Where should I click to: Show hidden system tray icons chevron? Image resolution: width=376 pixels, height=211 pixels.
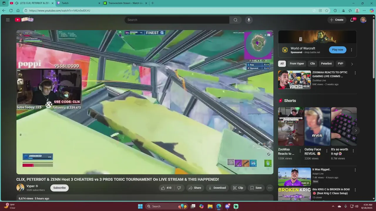pos(333,206)
